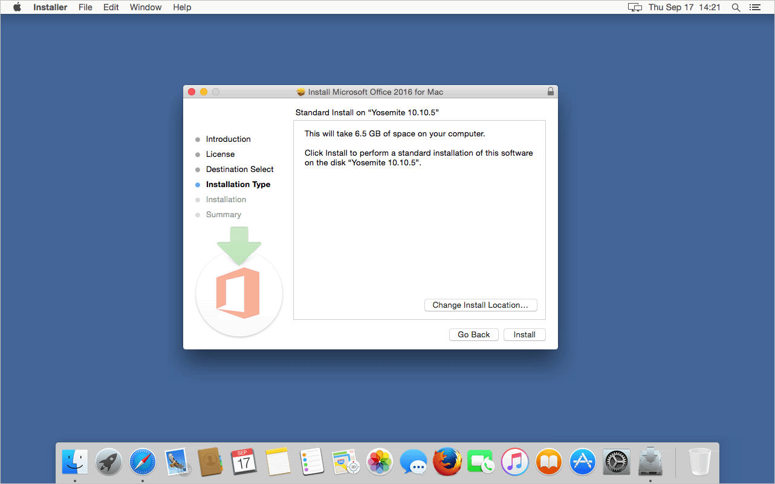Open the Apple menu
This screenshot has width=775, height=484.
pos(17,7)
